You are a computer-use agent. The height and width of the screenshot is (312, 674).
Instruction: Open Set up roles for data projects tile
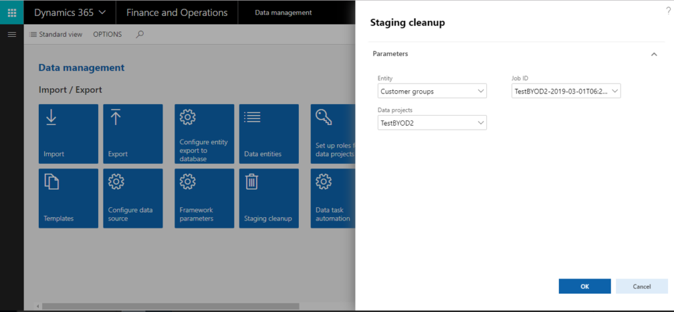click(333, 134)
